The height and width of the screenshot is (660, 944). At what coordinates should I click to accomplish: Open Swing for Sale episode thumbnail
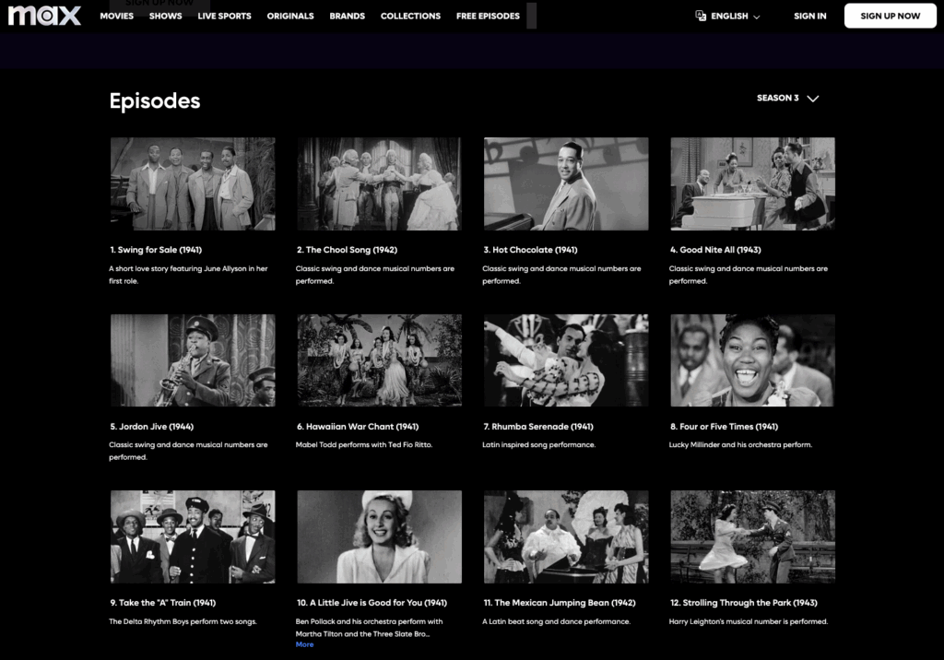193,183
